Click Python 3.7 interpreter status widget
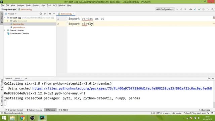 [x=195, y=113]
